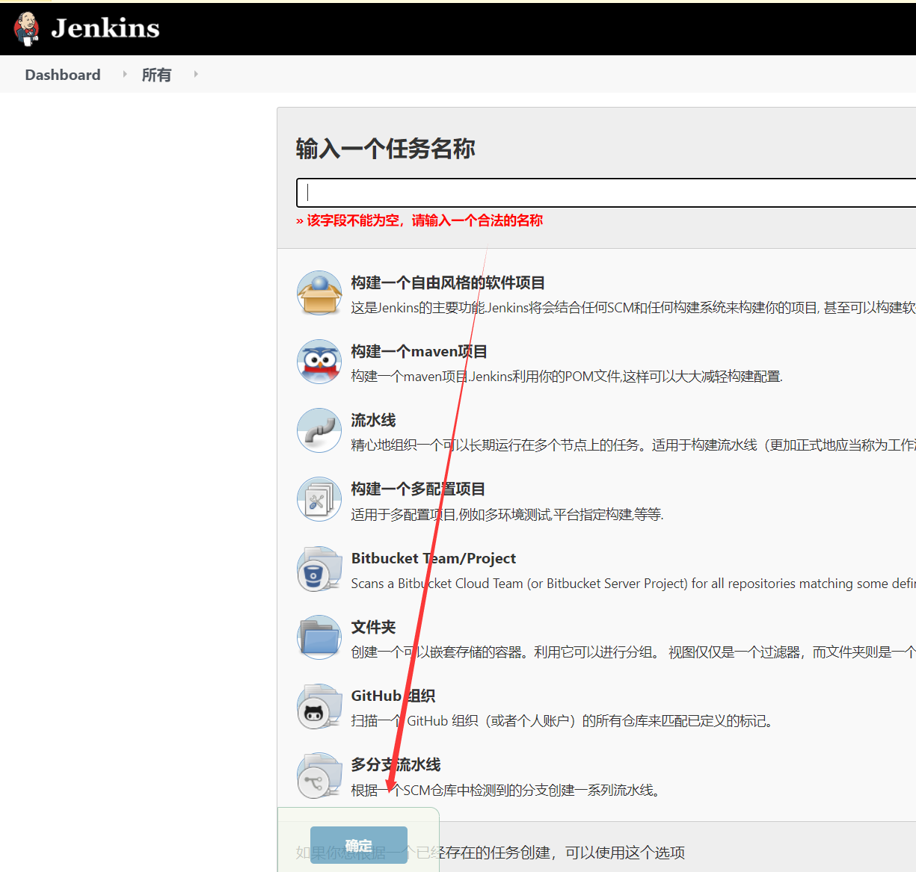Select the multibranch pipeline branch icon

319,776
